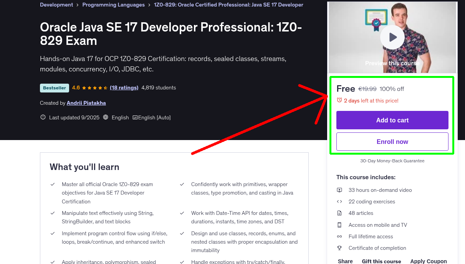
Task: Click the play button to preview the course
Action: coord(392,36)
